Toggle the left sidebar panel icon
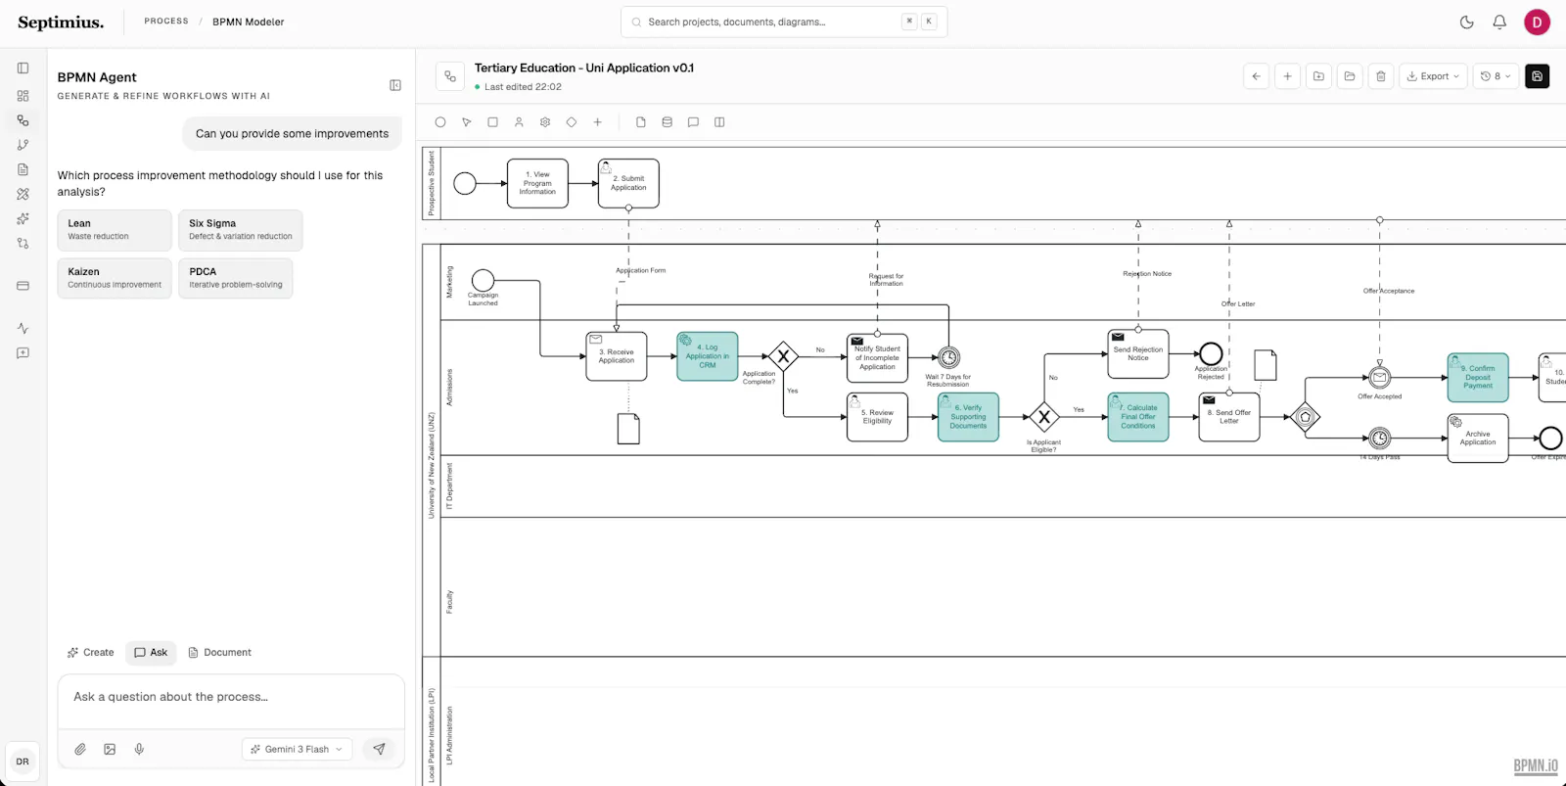This screenshot has width=1566, height=786. (x=23, y=69)
